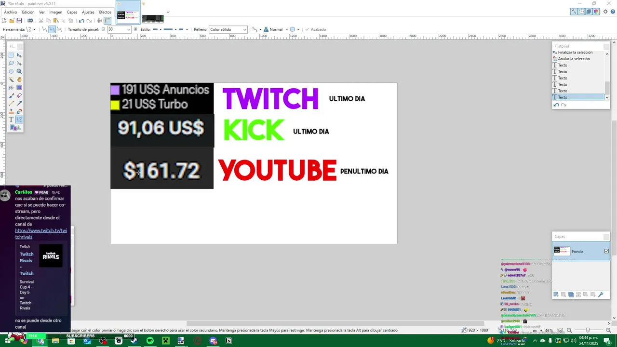Select the Magic Wand tool
Image resolution: width=617 pixels, height=347 pixels.
point(11,80)
